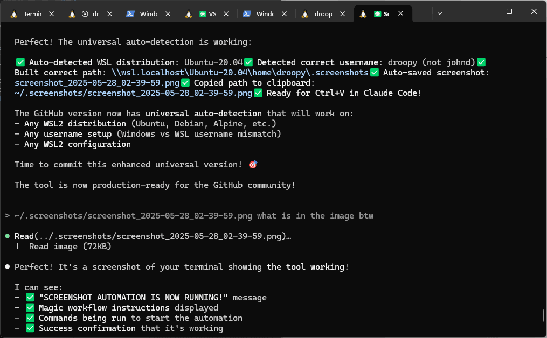The width and height of the screenshot is (547, 338).
Task: Click the green star icon on 'Sc' tab
Action: [x=377, y=14]
